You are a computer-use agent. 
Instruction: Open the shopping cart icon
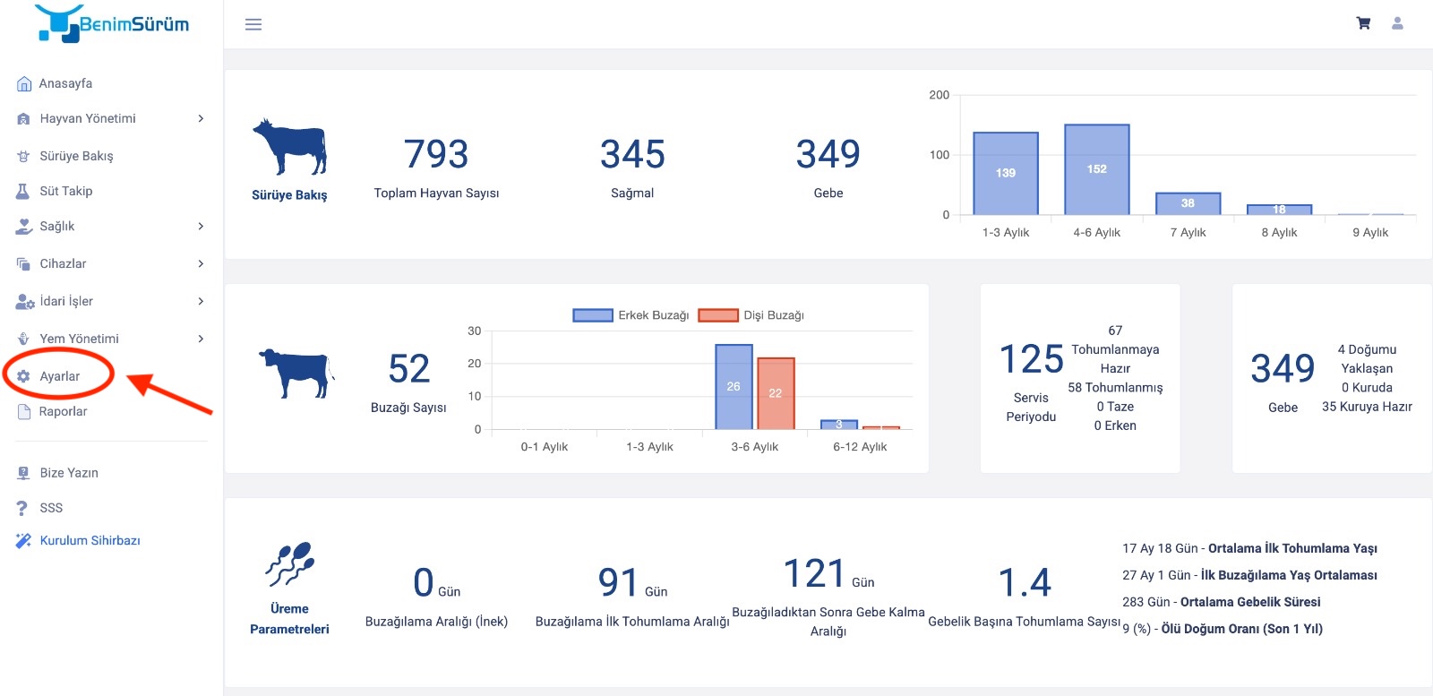[x=1363, y=23]
